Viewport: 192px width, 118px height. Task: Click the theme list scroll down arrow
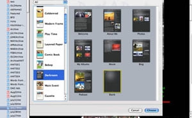pos(65,99)
